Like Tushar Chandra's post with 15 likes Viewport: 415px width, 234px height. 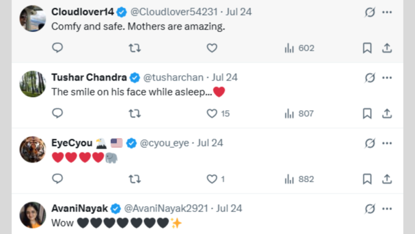(x=218, y=114)
